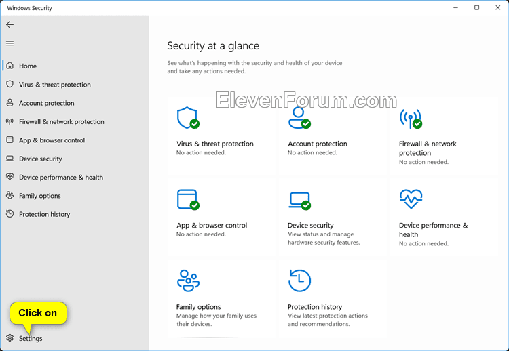Click the large Virus & threat protection shield icon
The height and width of the screenshot is (351, 509).
[x=188, y=118]
